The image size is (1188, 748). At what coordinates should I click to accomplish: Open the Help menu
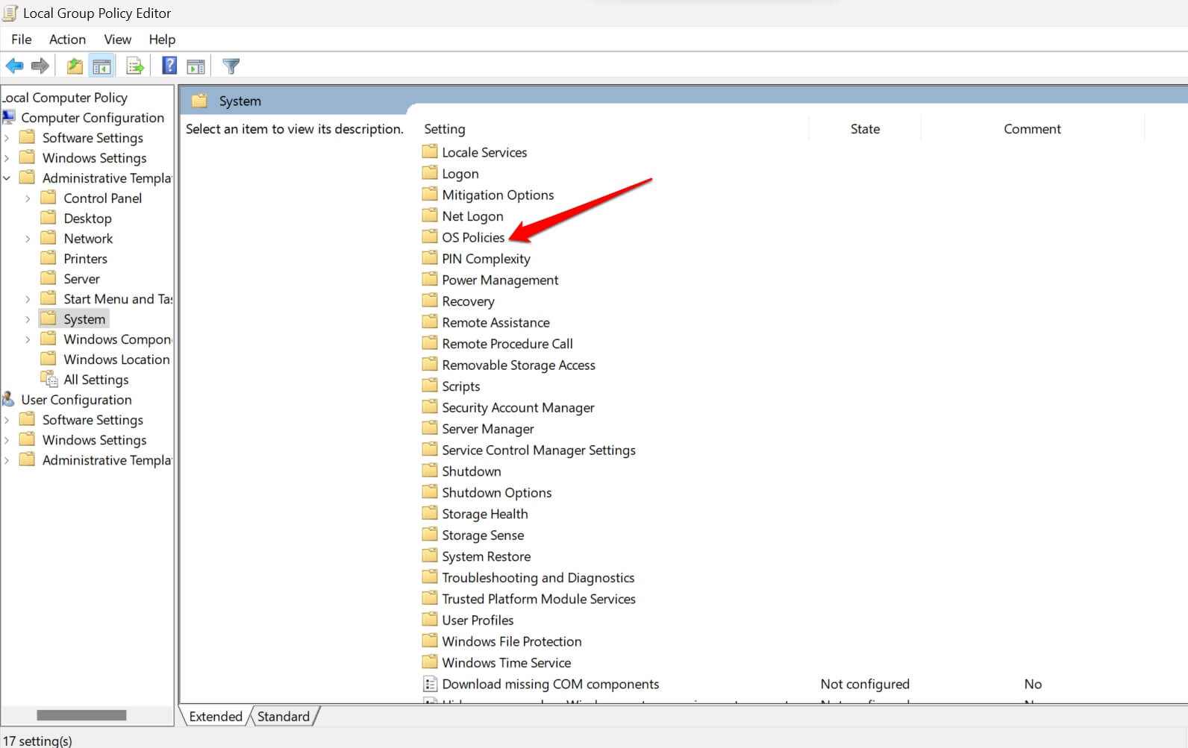point(161,39)
